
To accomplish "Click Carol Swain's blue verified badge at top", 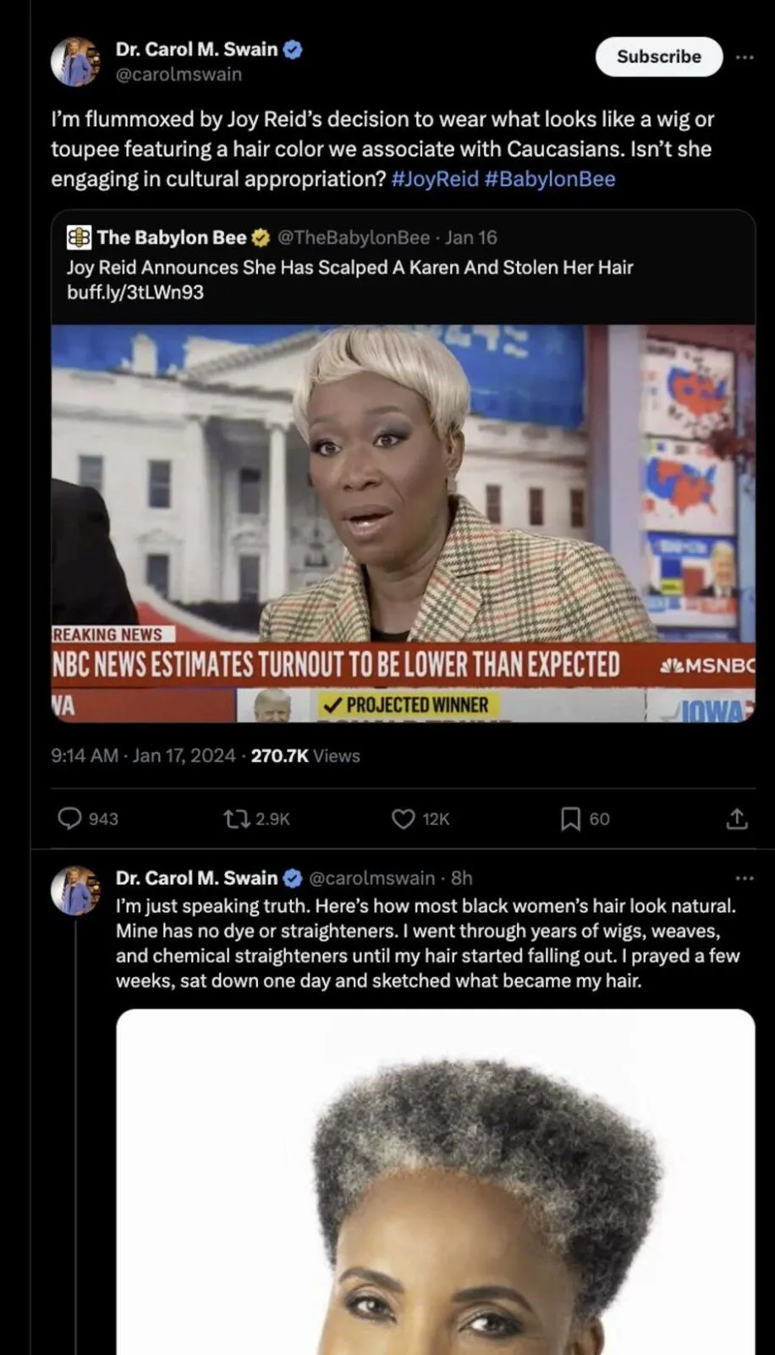I will 293,49.
